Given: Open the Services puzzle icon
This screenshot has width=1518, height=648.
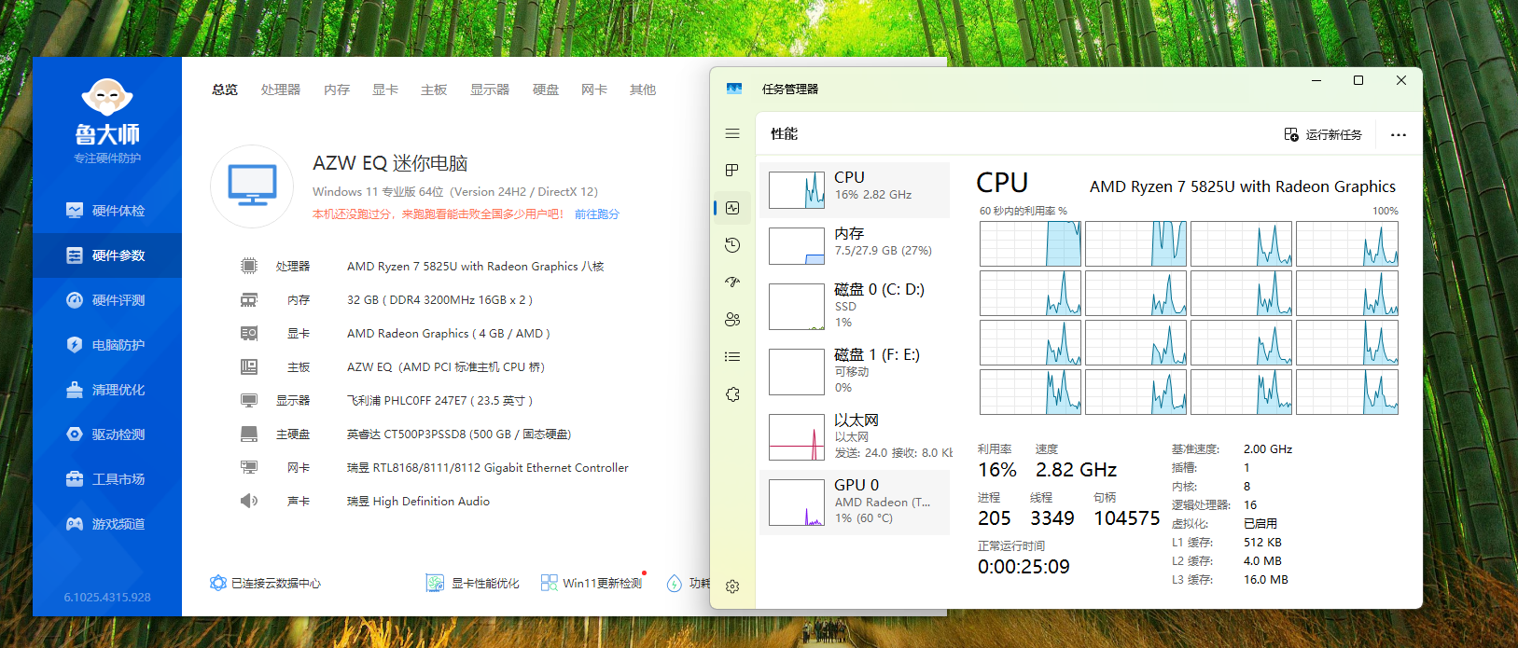Looking at the screenshot, I should (732, 394).
